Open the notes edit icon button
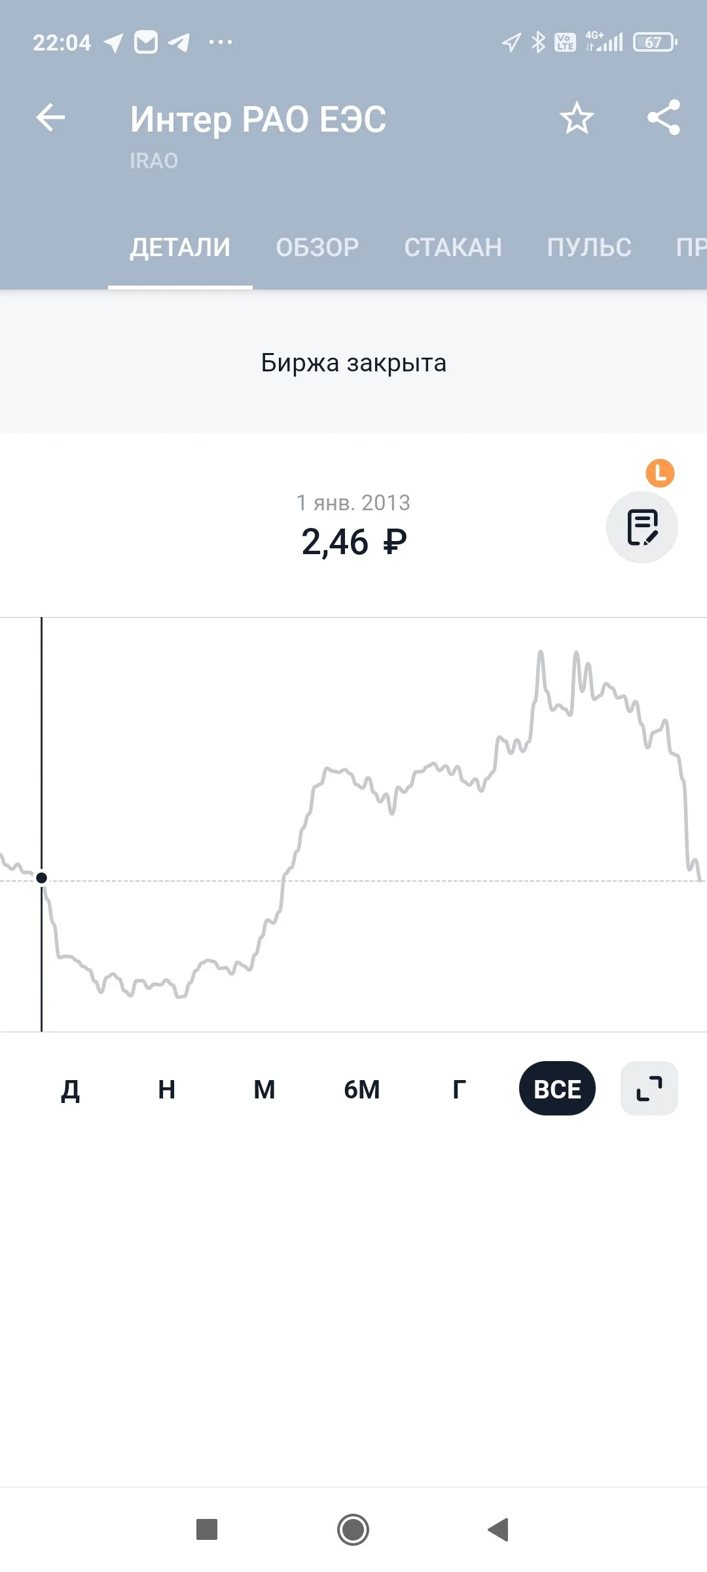This screenshot has width=707, height=1572. (642, 527)
